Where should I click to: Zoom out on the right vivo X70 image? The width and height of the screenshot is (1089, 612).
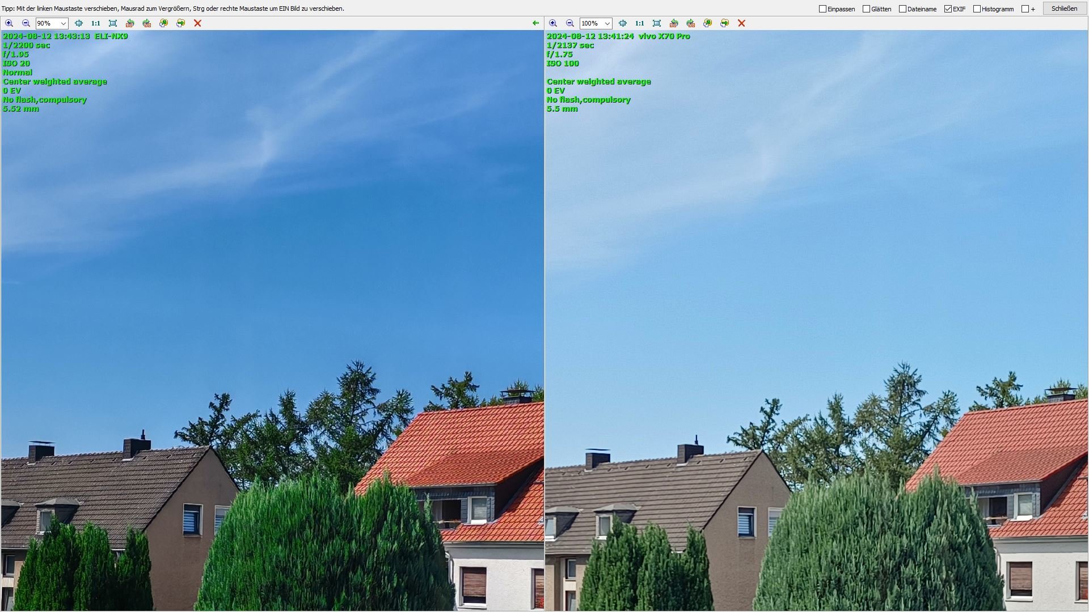(570, 23)
